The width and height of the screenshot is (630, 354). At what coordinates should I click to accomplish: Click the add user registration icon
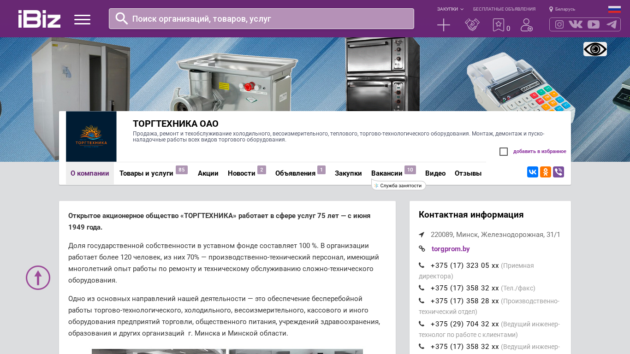click(x=527, y=25)
